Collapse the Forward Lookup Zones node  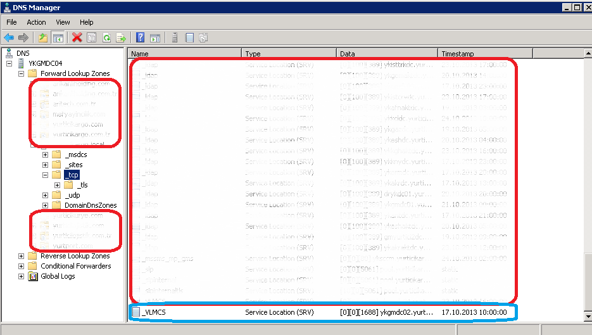click(x=22, y=74)
